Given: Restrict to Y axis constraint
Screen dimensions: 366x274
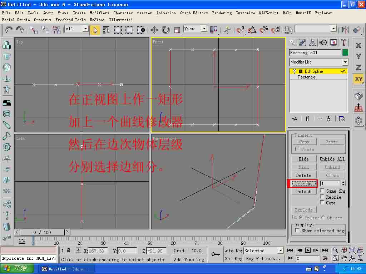Looking at the screenshot, I should click(x=358, y=56).
